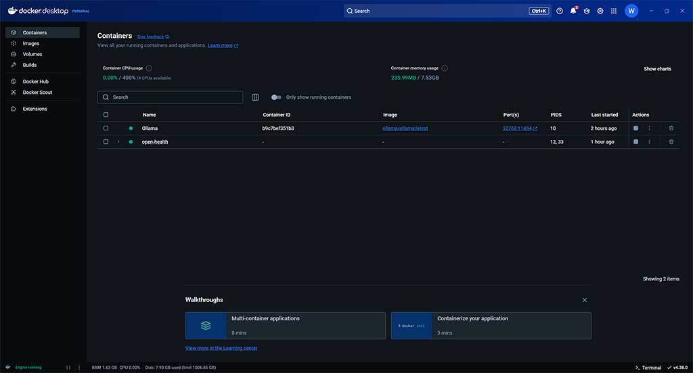Check the open-health row checkbox
The image size is (693, 373).
point(106,142)
